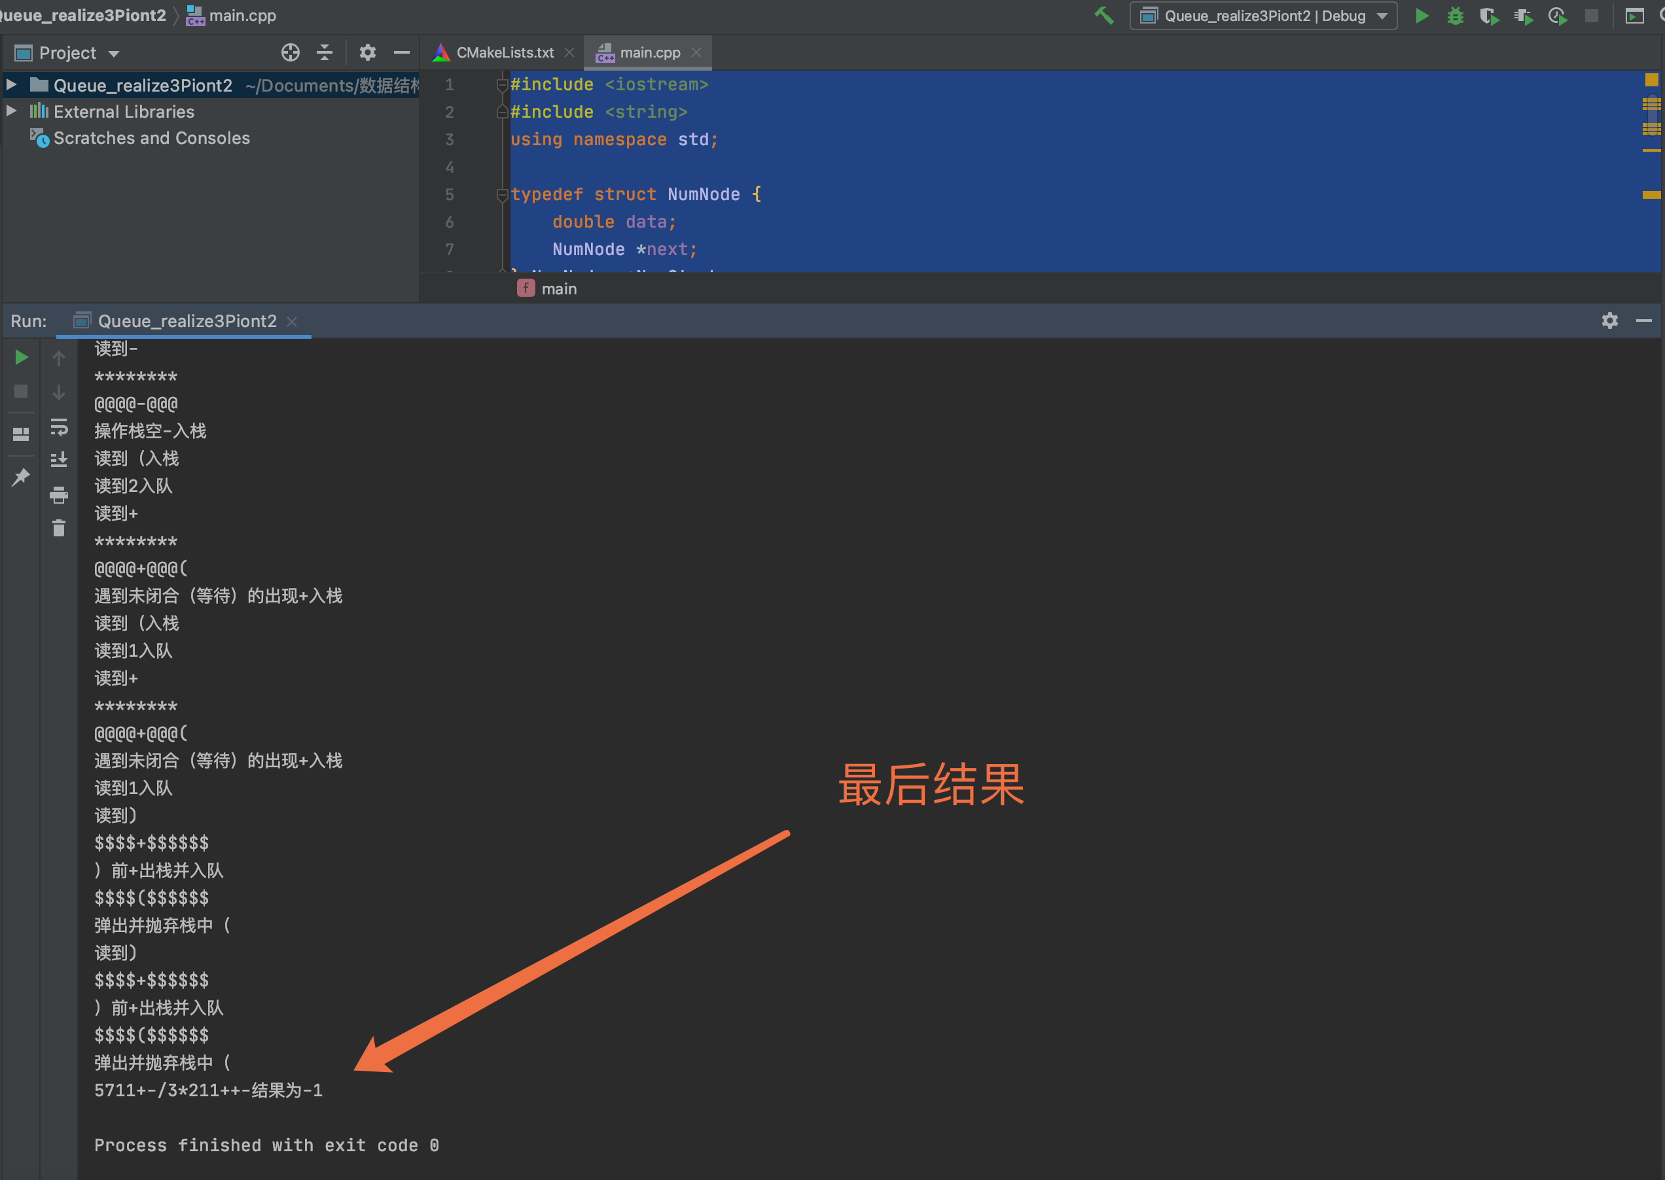This screenshot has height=1180, width=1665.
Task: Toggle soft-wrap in the console output
Action: [x=59, y=427]
